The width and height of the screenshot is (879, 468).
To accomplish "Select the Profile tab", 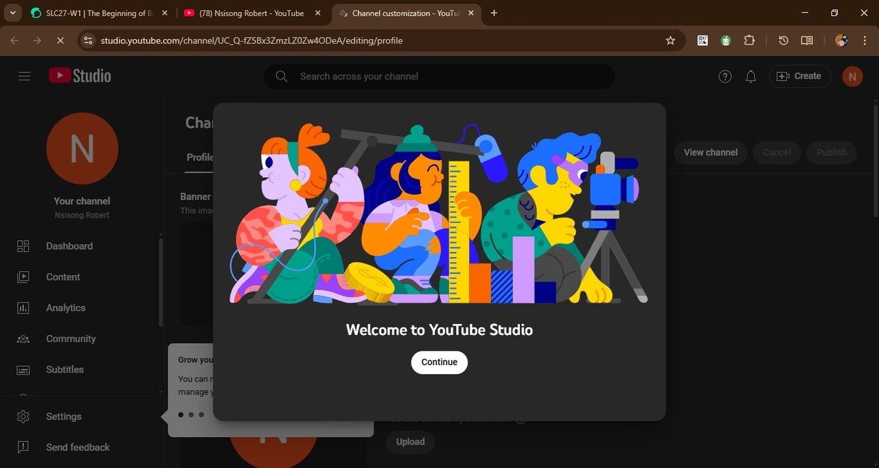I will pyautogui.click(x=200, y=157).
